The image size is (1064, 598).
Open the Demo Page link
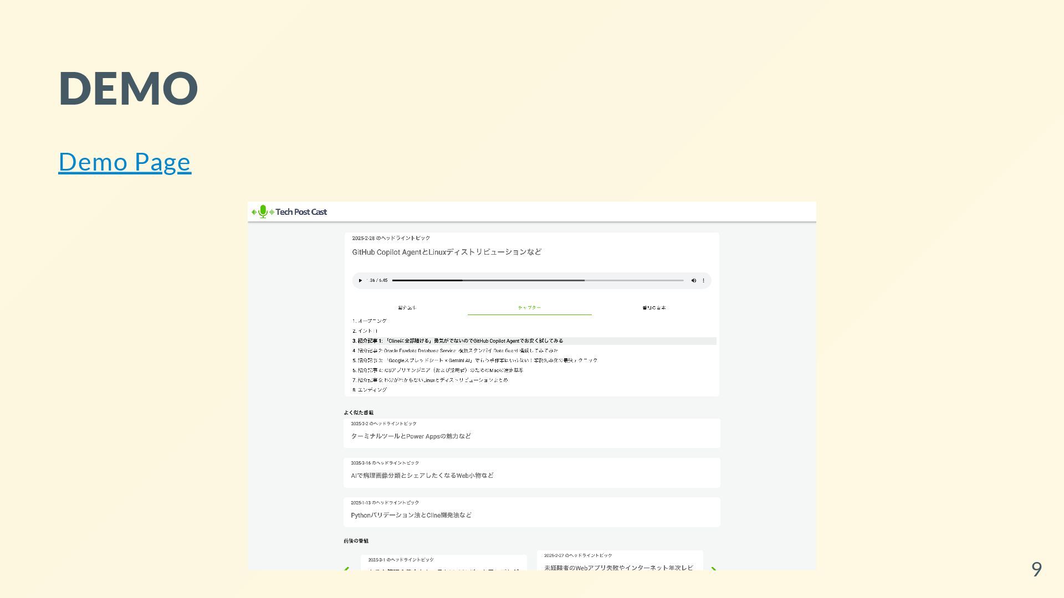[125, 162]
